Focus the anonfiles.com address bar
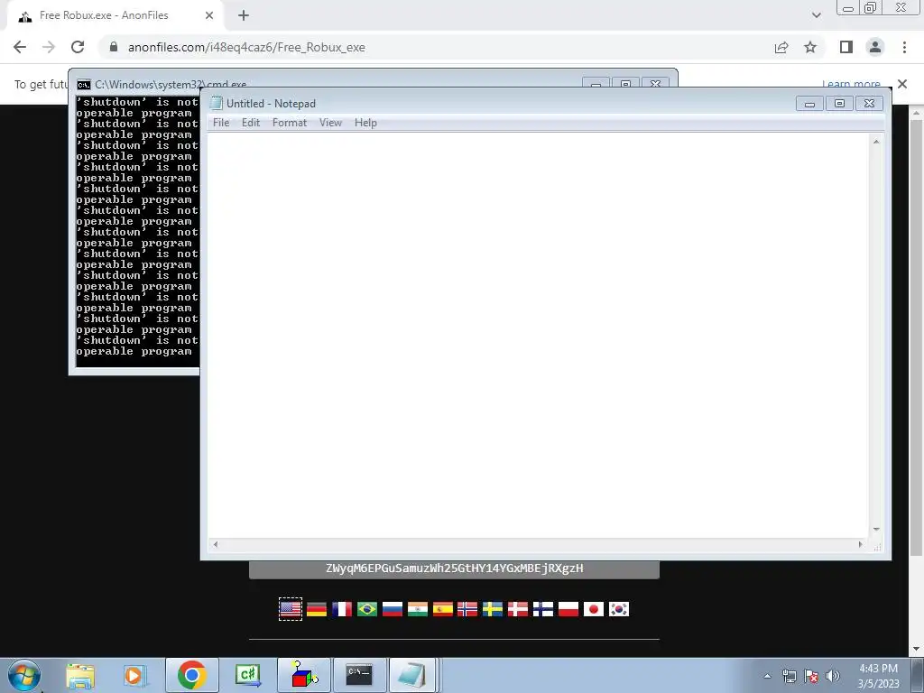The width and height of the screenshot is (924, 693). [436, 47]
